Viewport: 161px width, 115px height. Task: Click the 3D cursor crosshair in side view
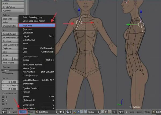tap(127, 2)
